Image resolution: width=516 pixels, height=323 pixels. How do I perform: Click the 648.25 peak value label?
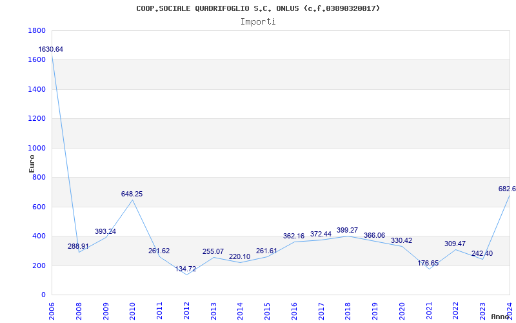pyautogui.click(x=132, y=194)
